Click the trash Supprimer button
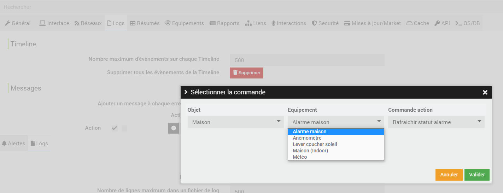Viewport: 503px width, 193px height. click(247, 73)
